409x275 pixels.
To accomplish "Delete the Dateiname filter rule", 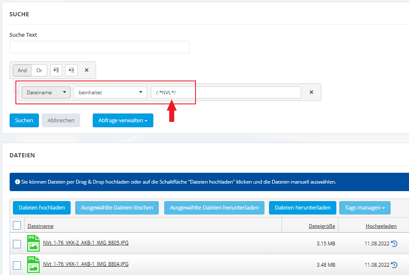I will click(x=311, y=92).
